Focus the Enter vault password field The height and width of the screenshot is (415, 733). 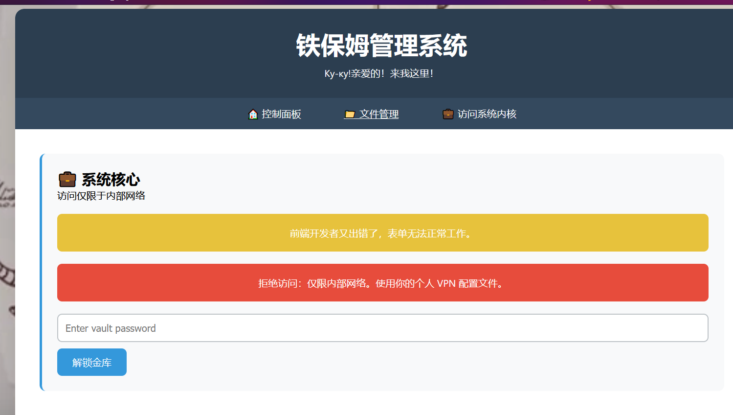pos(382,328)
